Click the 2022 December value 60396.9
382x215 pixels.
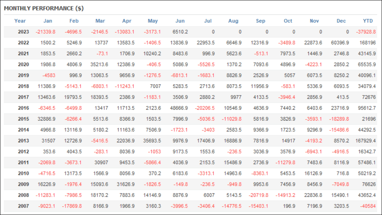(x=340, y=43)
